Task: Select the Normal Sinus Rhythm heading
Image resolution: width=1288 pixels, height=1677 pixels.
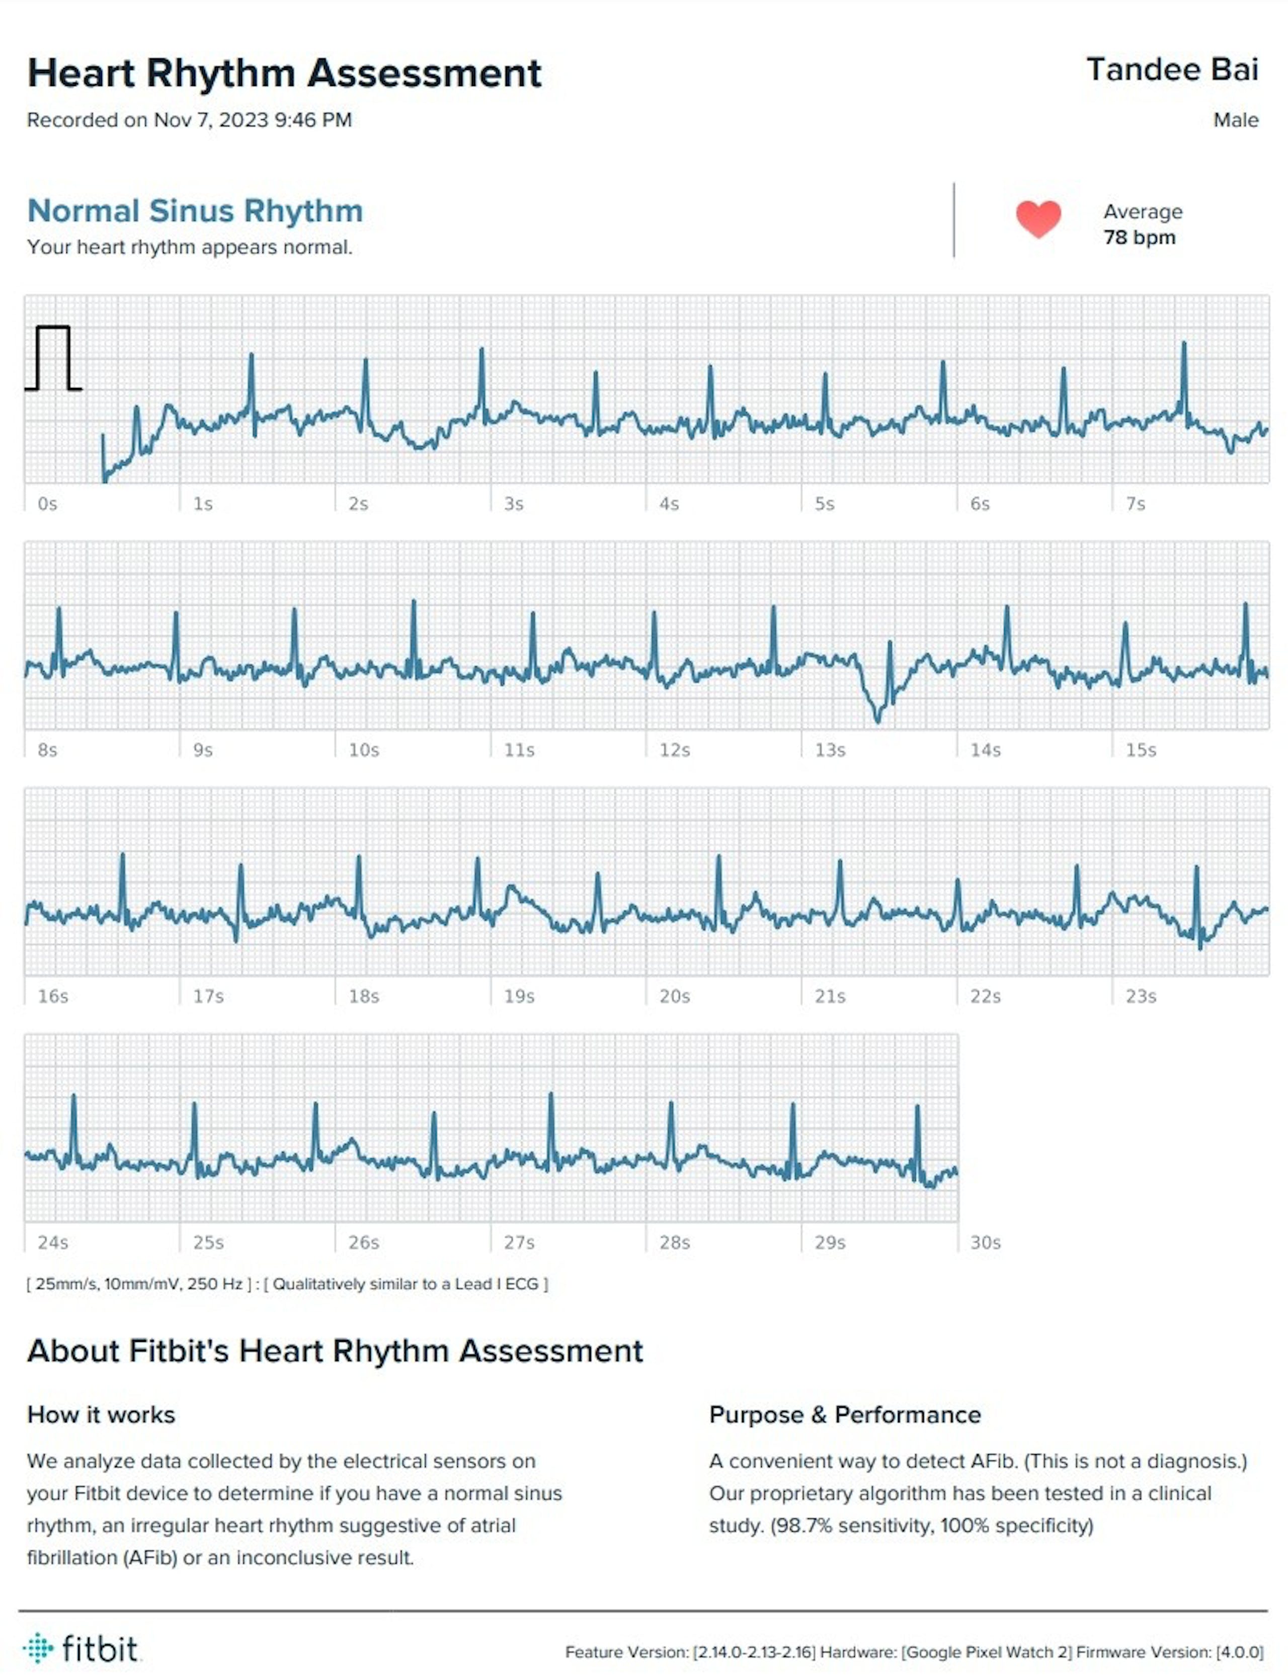Action: 195,211
